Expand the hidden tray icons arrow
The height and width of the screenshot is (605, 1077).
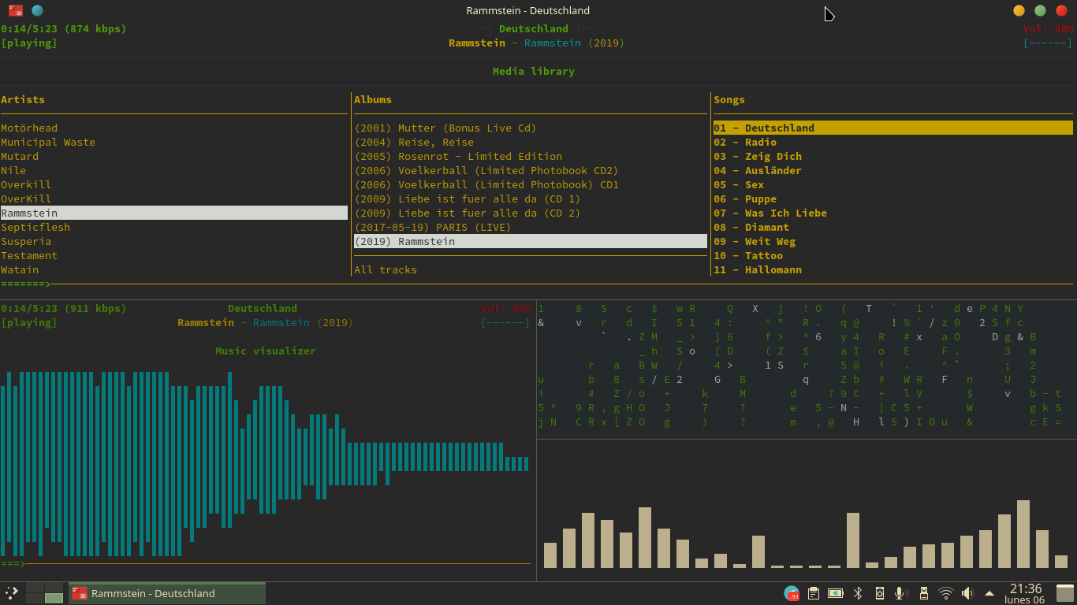989,593
